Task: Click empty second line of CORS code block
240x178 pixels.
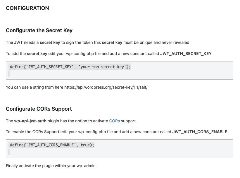Action: (9, 152)
